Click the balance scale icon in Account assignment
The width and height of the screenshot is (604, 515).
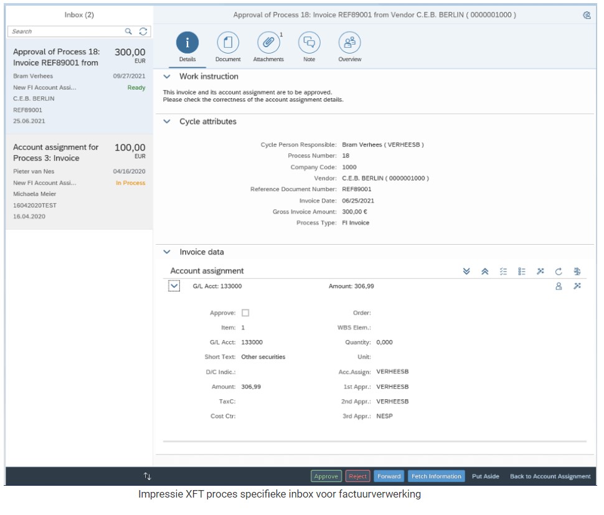(x=577, y=271)
